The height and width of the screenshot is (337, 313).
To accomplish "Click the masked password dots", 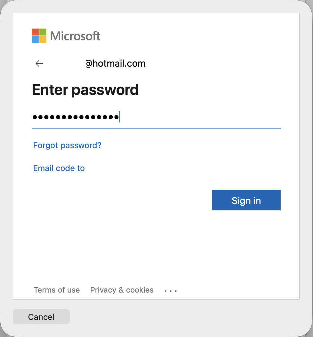I will 75,117.
